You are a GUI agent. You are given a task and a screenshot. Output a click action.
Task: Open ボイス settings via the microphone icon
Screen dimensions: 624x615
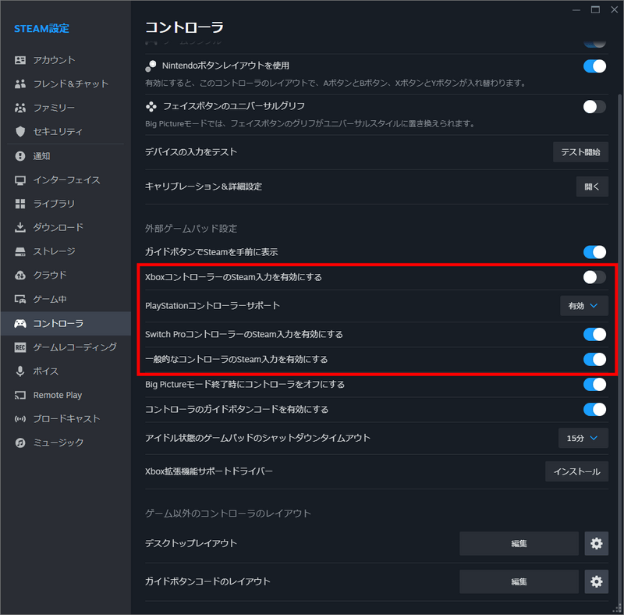[19, 371]
